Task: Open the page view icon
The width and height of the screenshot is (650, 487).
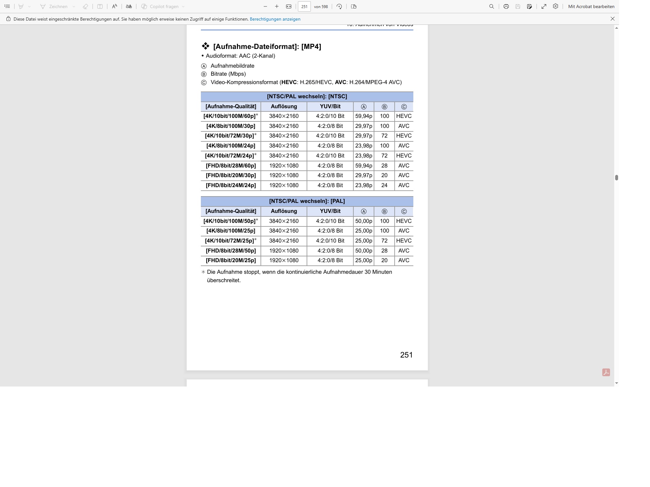Action: coord(354,6)
